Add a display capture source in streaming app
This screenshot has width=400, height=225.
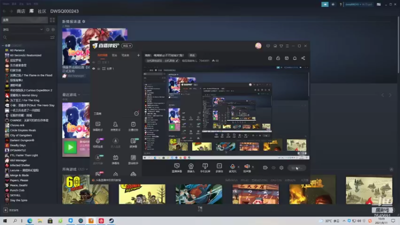click(177, 168)
